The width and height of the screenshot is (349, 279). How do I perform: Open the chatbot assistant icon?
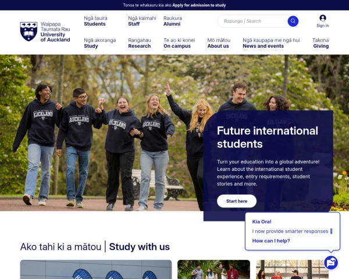pyautogui.click(x=331, y=263)
